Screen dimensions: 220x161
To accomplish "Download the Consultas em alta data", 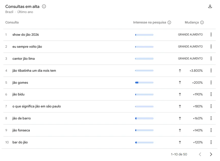I will (210, 6).
